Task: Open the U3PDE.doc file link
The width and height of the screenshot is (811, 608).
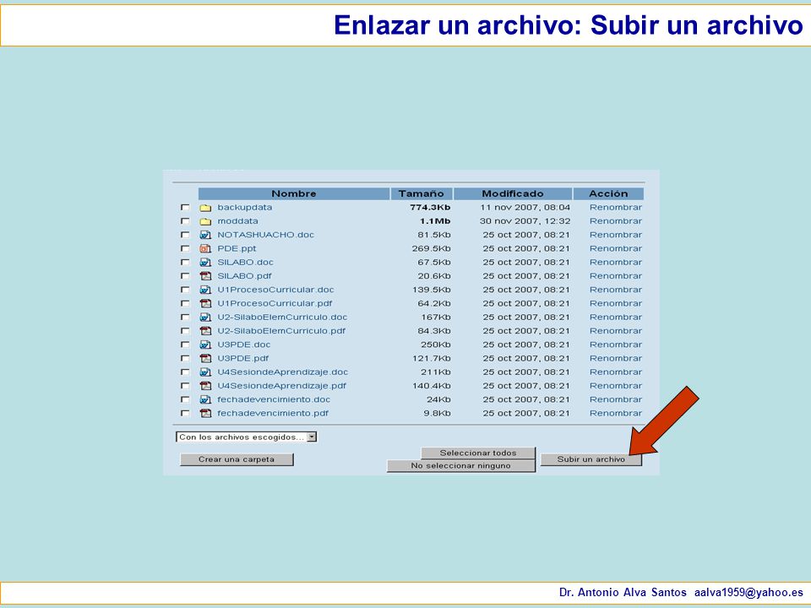Action: [x=243, y=345]
